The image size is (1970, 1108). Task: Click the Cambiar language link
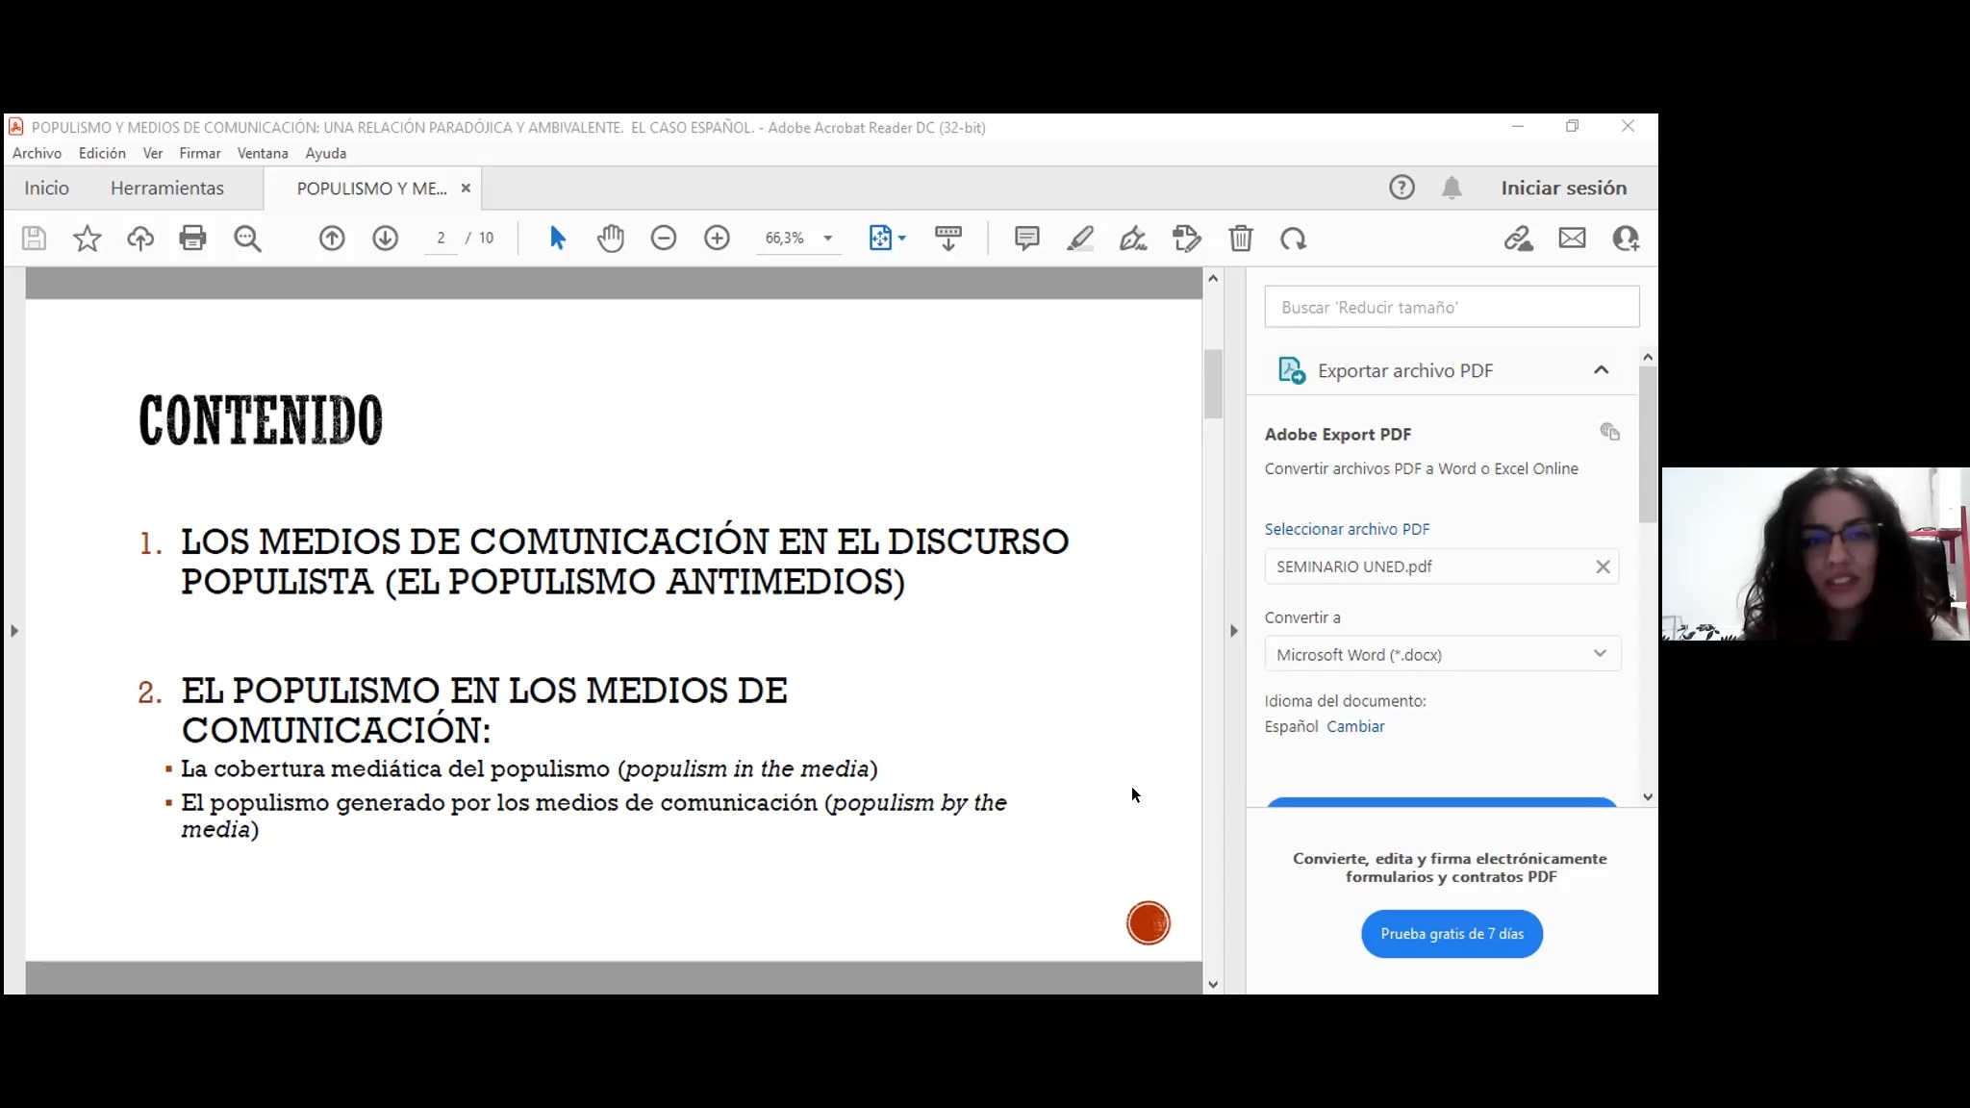[1355, 726]
